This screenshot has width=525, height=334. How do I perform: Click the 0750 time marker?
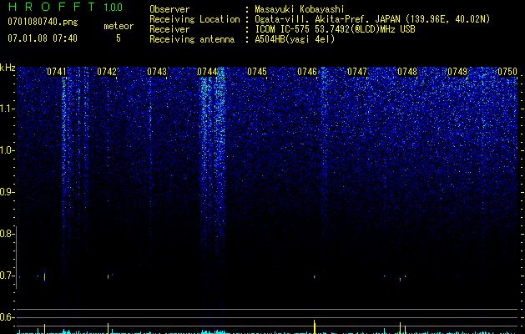pos(507,72)
